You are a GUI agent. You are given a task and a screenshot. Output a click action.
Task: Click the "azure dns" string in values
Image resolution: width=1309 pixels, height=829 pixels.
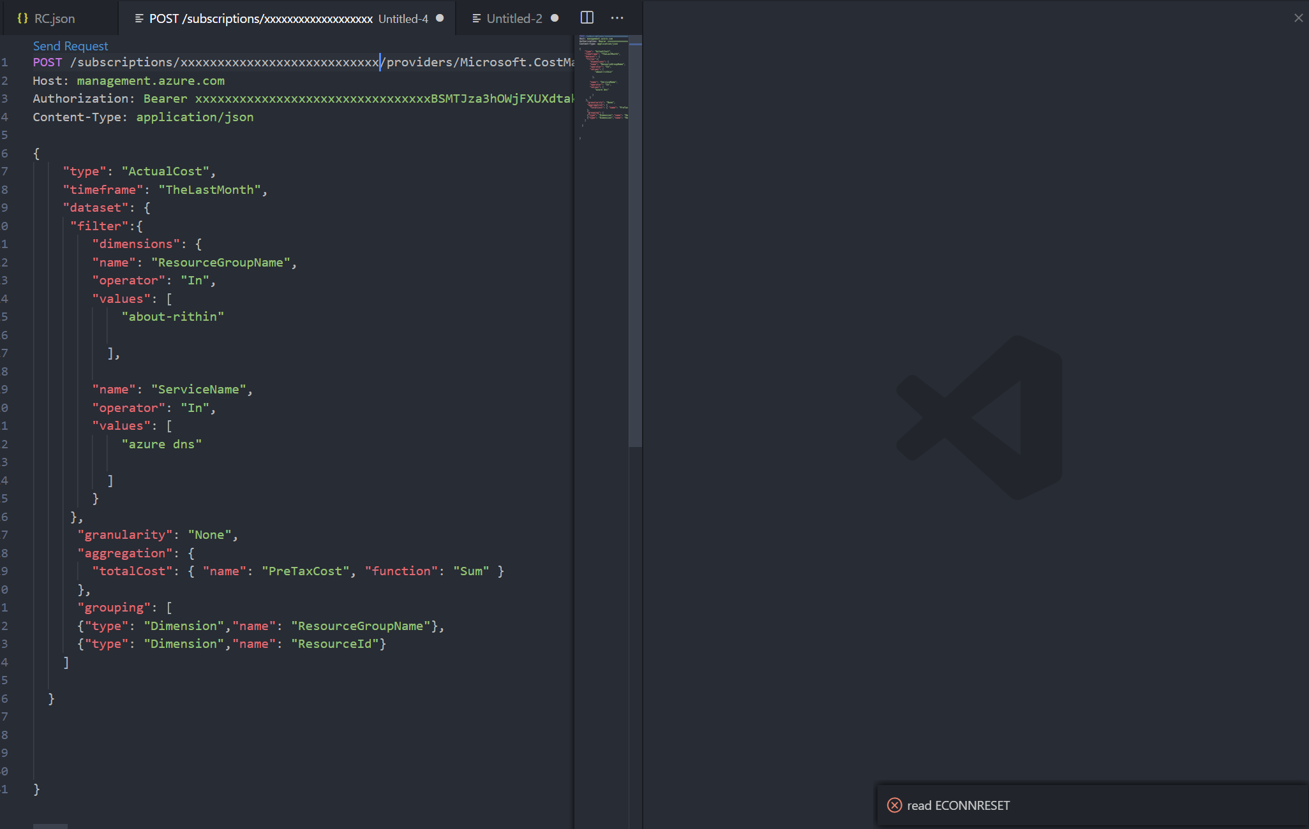pos(161,444)
